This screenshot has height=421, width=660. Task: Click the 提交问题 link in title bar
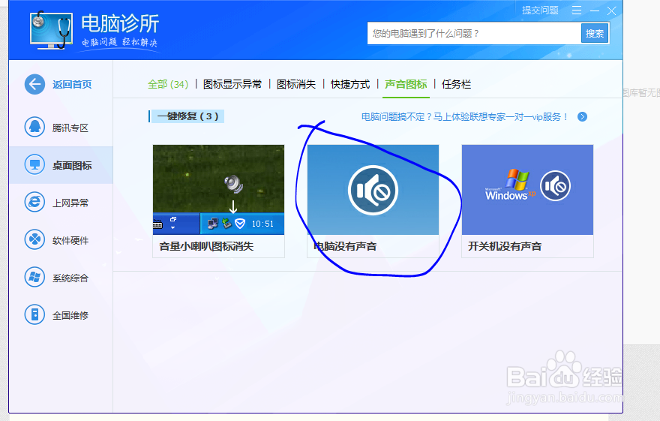pos(541,10)
